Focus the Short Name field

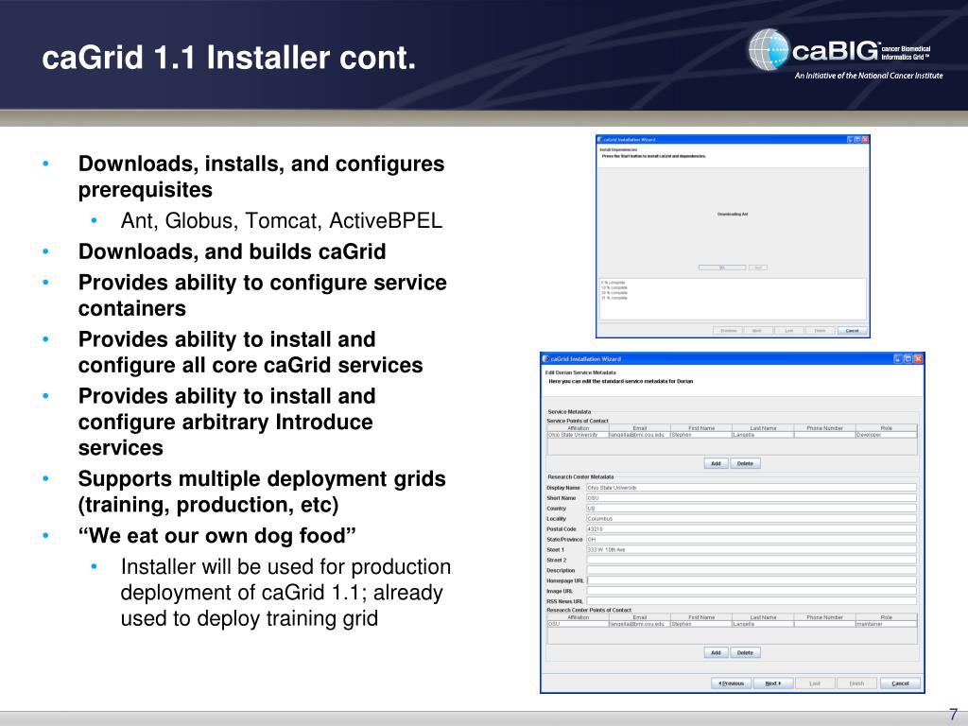[751, 498]
